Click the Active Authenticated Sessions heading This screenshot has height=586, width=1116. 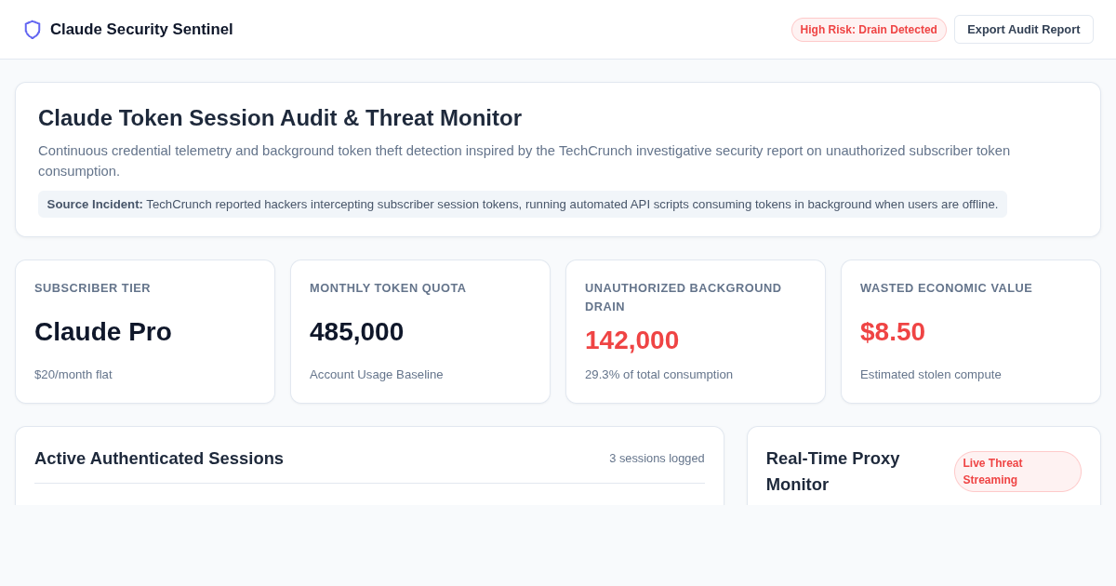[x=159, y=459]
